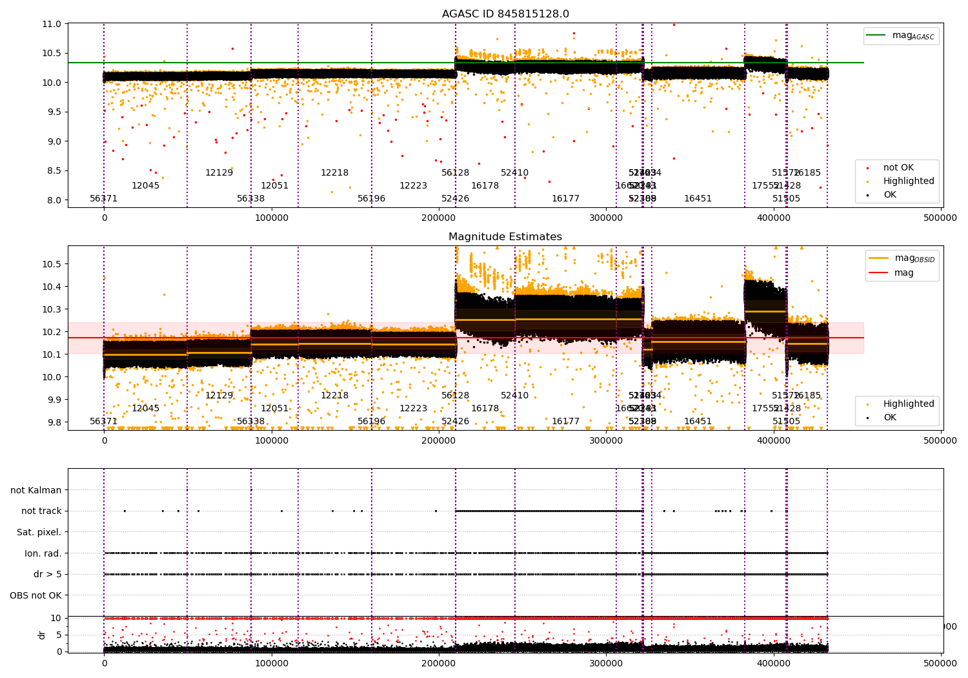
Task: Click obsid label 16451 in the Magnitude Estimates plot
Action: (698, 422)
